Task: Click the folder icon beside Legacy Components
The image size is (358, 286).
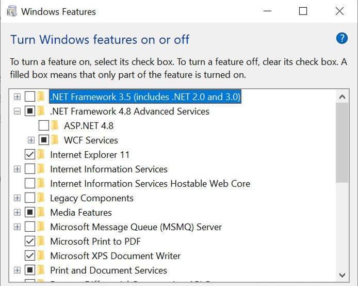Action: coord(41,198)
